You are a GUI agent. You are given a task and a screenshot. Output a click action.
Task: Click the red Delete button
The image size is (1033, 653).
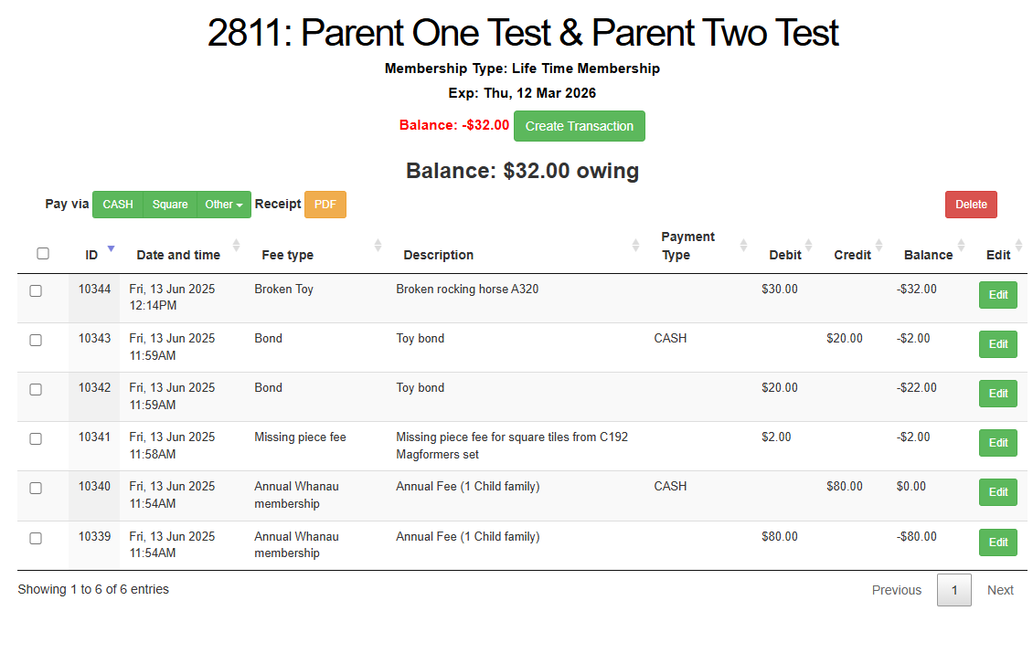pos(971,205)
